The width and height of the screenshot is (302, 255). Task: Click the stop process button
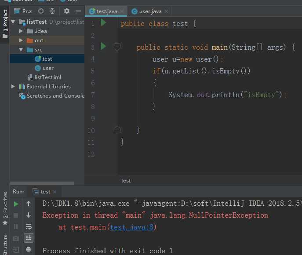click(16, 215)
